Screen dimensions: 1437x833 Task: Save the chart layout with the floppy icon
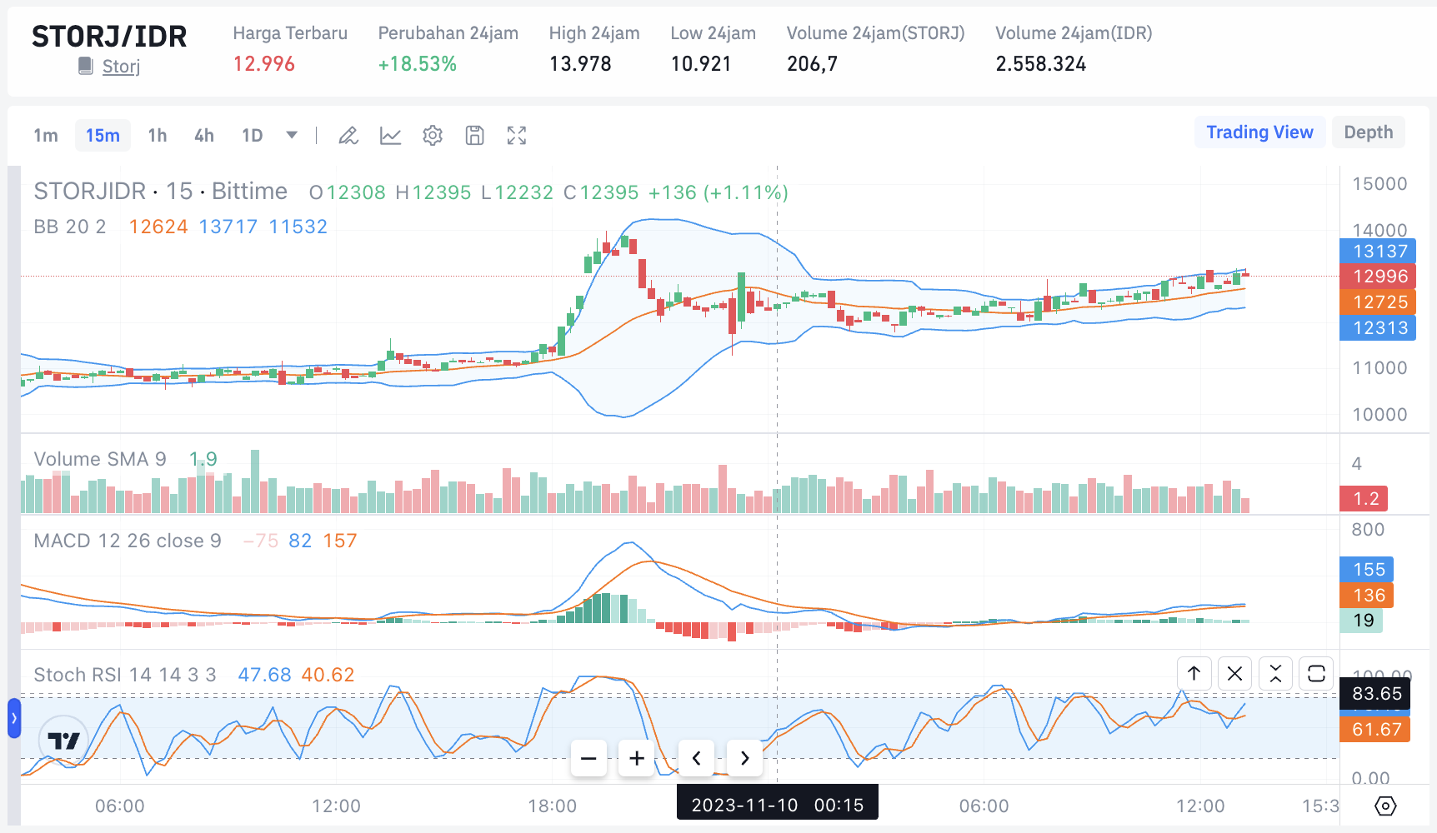(x=474, y=135)
